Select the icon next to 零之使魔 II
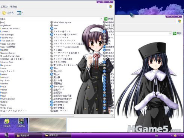The height and width of the screenshot is (138, 184). coord(52,108)
